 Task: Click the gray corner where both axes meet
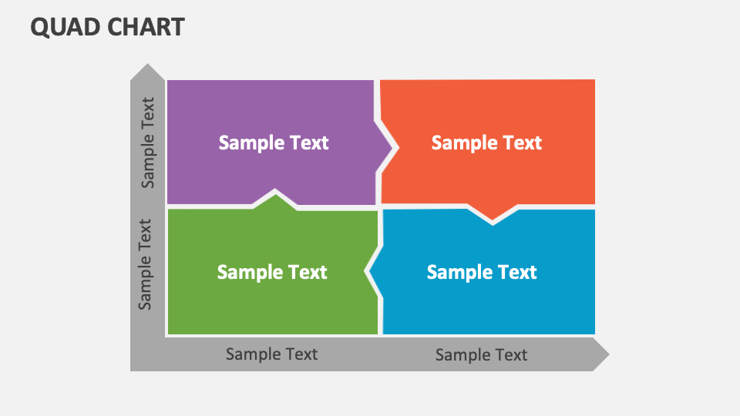click(147, 354)
